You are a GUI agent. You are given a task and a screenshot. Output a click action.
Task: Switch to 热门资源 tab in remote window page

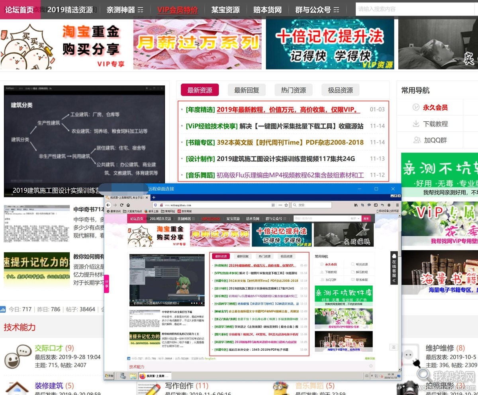(264, 256)
